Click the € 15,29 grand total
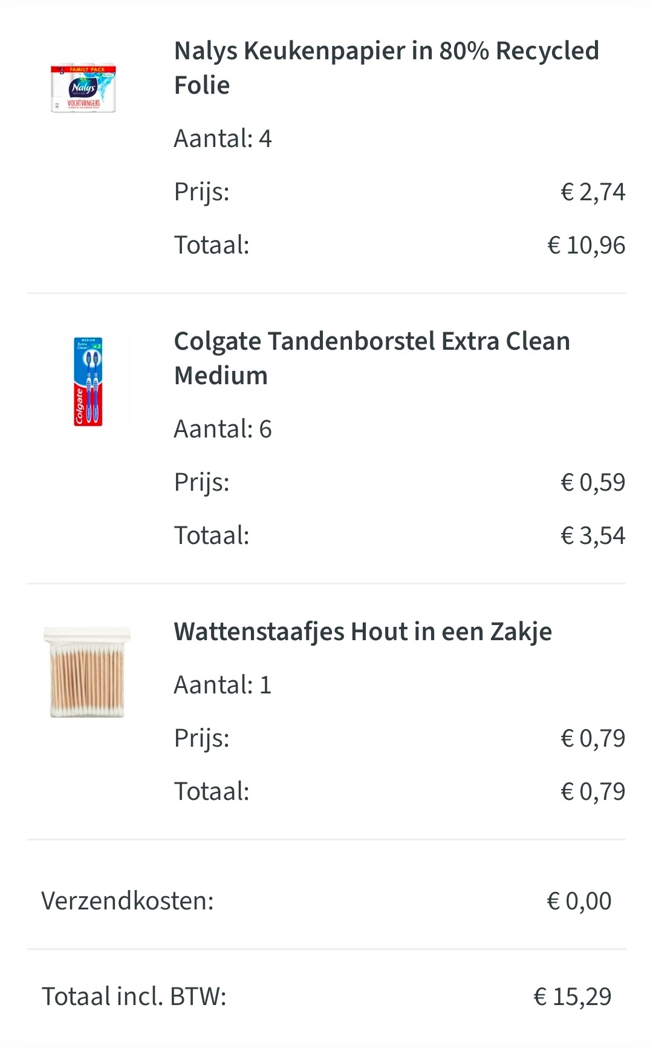The width and height of the screenshot is (653, 1048). pyautogui.click(x=572, y=997)
